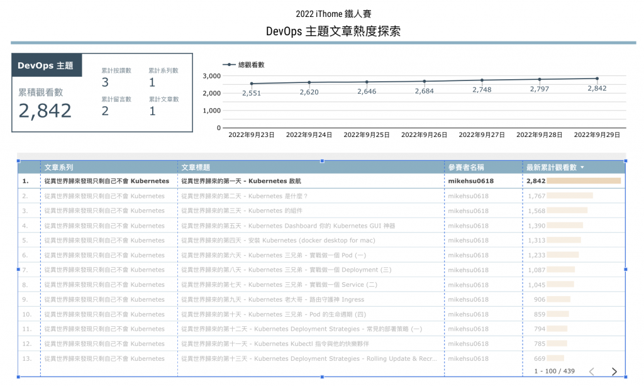Toggle sort arrow on 最新累計觀看數 column

pos(582,168)
